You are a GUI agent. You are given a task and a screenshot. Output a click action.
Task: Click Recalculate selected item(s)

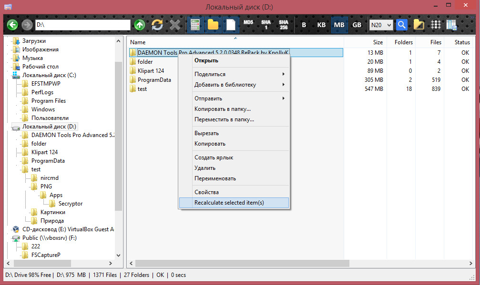pos(234,203)
